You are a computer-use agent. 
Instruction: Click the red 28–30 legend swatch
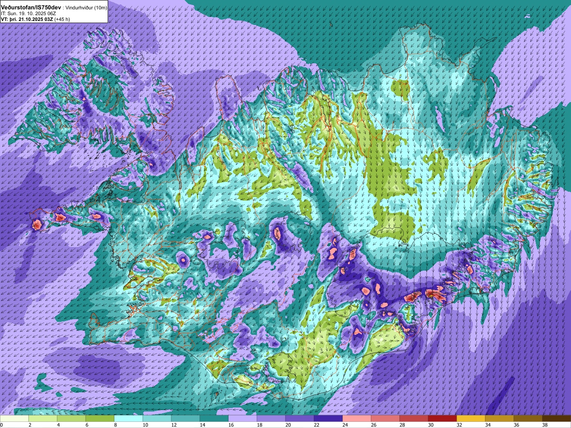[x=414, y=419]
